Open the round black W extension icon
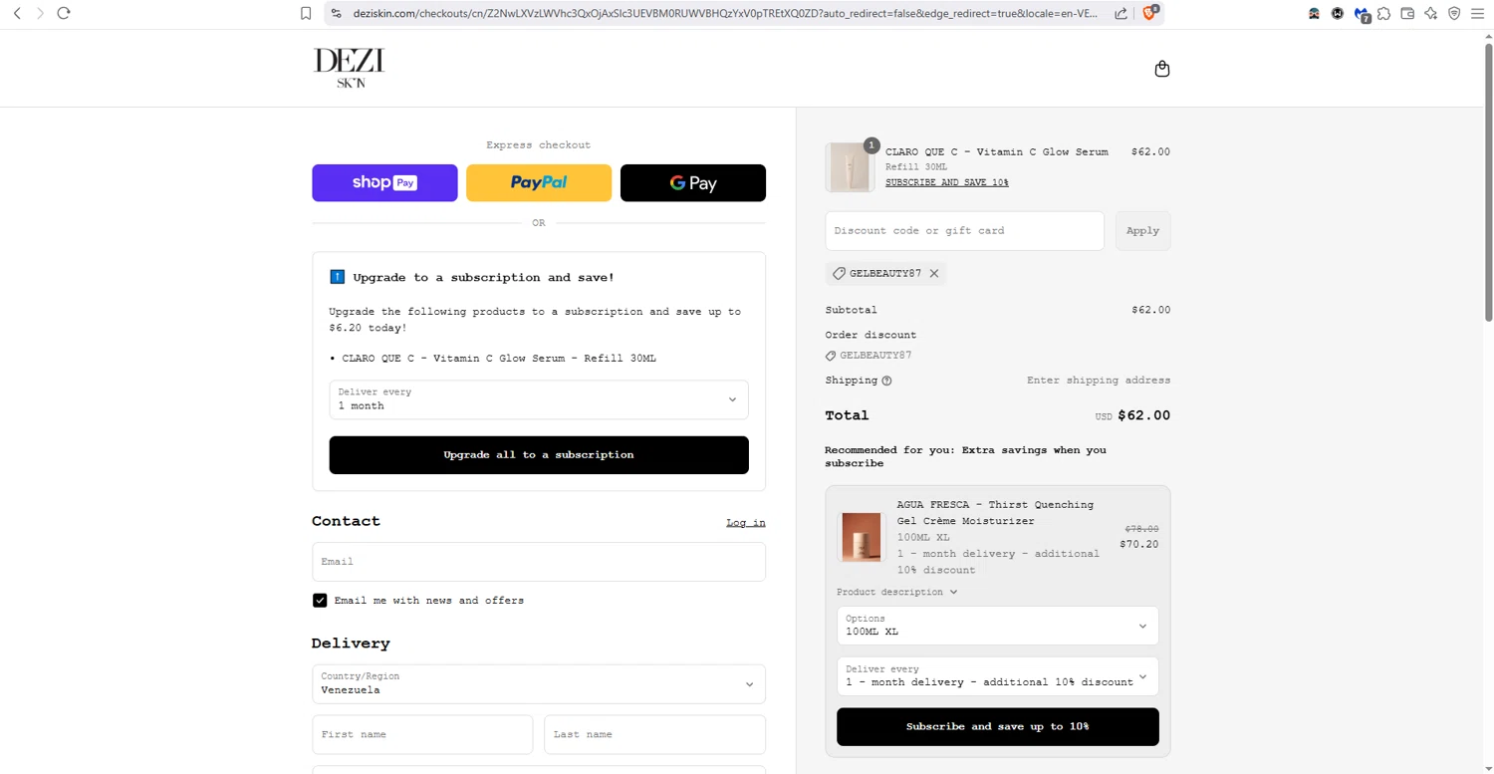The width and height of the screenshot is (1494, 774). pos(1338,13)
